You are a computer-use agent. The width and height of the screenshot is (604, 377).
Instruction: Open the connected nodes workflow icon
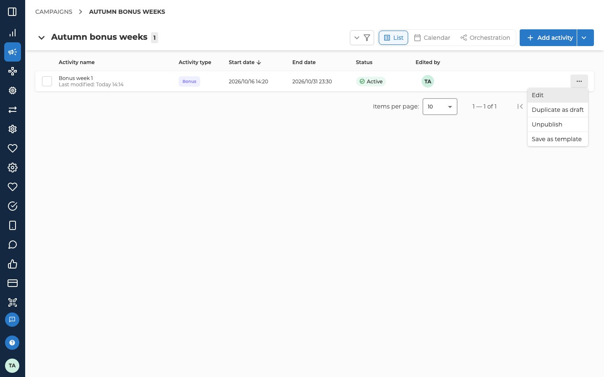(x=13, y=71)
